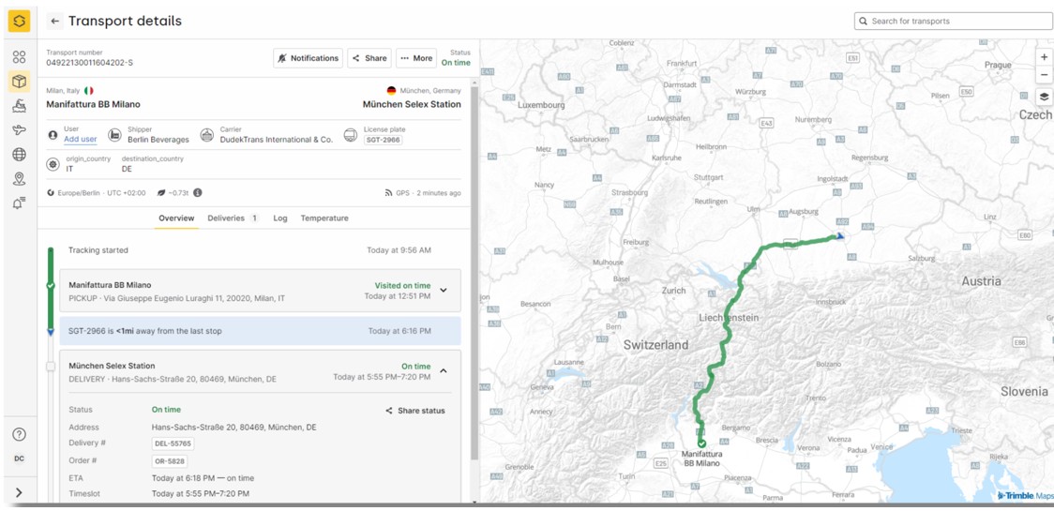
Task: Open the More options menu
Action: coord(416,58)
